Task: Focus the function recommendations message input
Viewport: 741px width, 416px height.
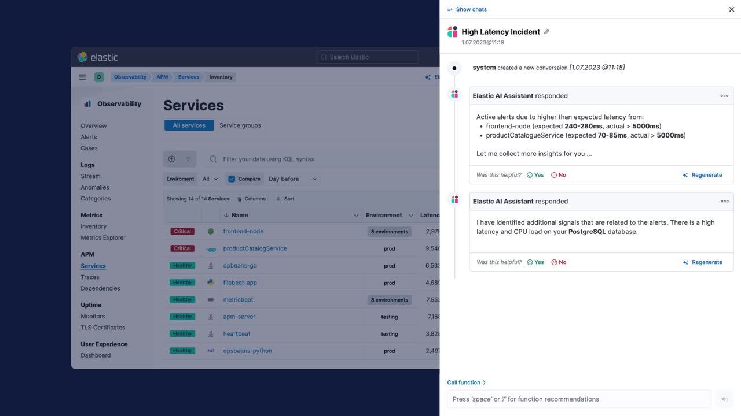Action: click(x=579, y=399)
